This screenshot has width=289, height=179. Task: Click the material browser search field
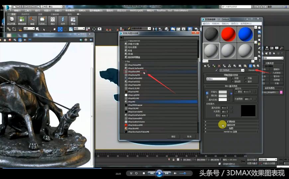[161, 37]
